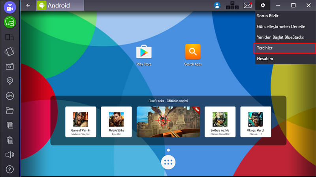The width and height of the screenshot is (316, 177).
Task: Click the screenshot camera icon in sidebar
Action: point(10,66)
